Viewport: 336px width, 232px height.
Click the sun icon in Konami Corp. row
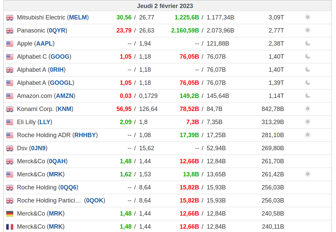(308, 109)
